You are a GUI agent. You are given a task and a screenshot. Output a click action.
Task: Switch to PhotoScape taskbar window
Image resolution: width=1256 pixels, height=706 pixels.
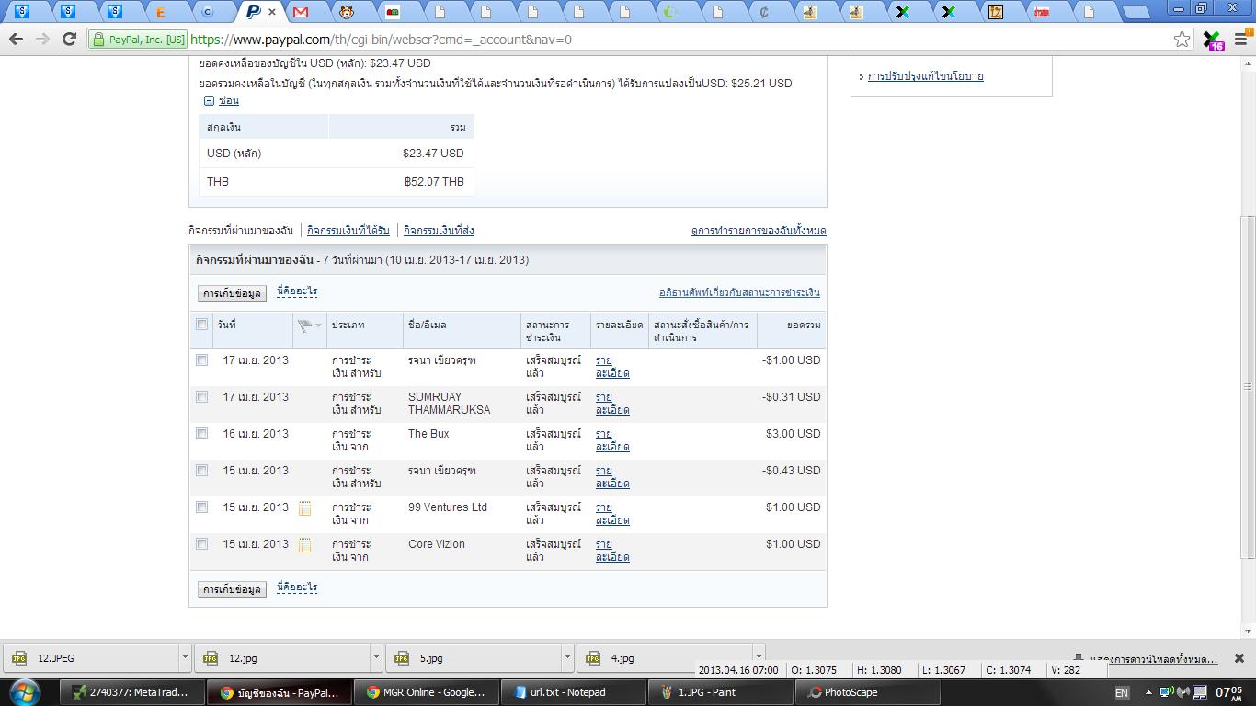[x=868, y=692]
